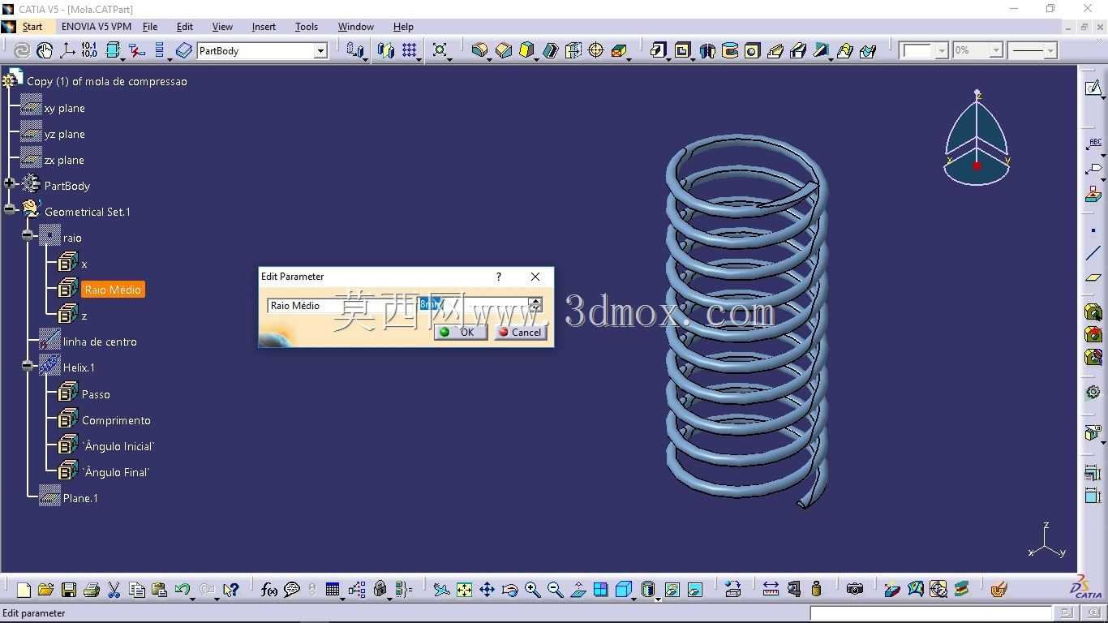The image size is (1108, 623).
Task: Collapse the Geometrical Set.1 node
Action: click(10, 209)
